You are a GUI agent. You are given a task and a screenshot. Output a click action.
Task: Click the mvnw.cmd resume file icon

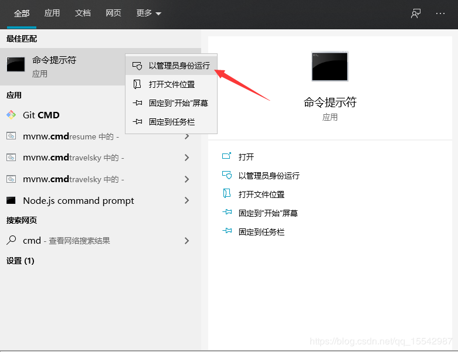(11, 136)
